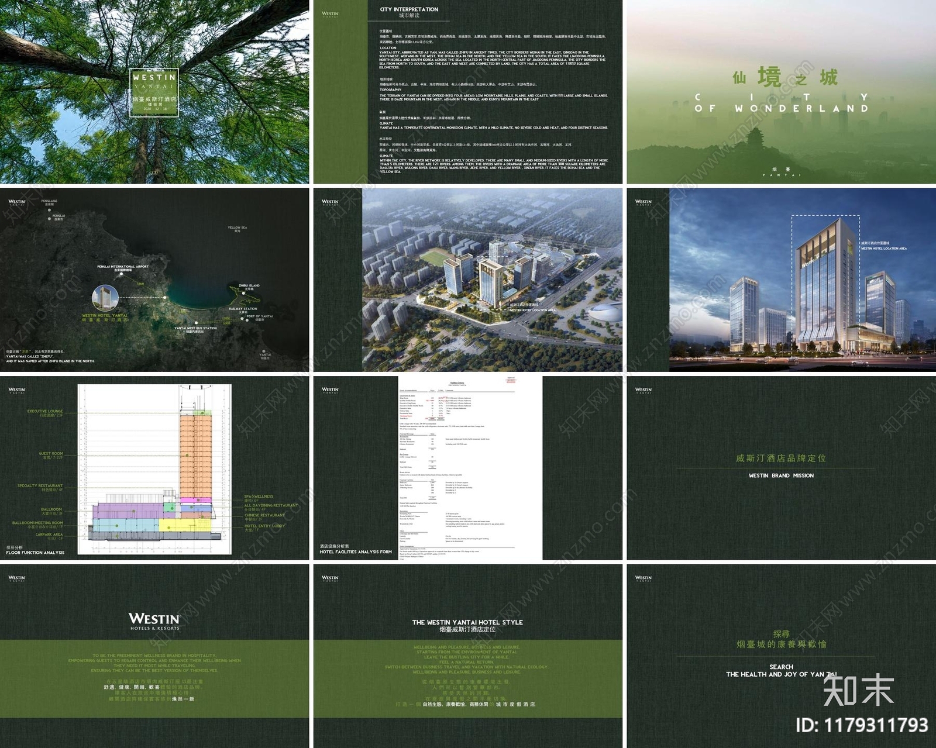Open the Search Health and Joy slide
The width and height of the screenshot is (936, 748).
coord(782,656)
